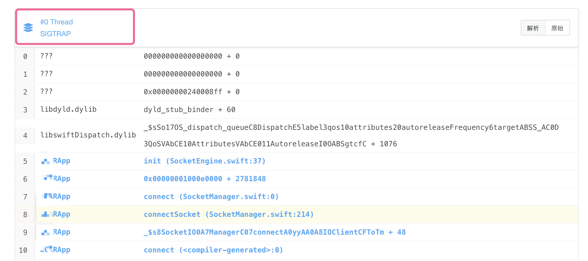Open connect (<compiler-generated>:0) frame
The image size is (588, 261).
(213, 250)
